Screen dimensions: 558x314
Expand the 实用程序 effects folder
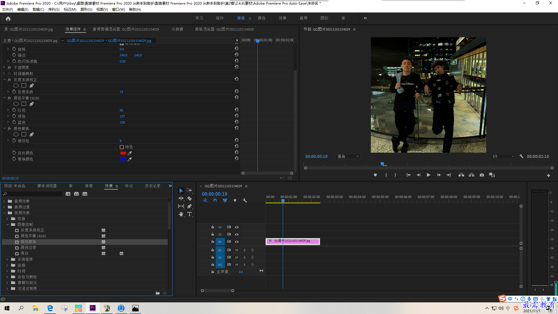(x=7, y=259)
